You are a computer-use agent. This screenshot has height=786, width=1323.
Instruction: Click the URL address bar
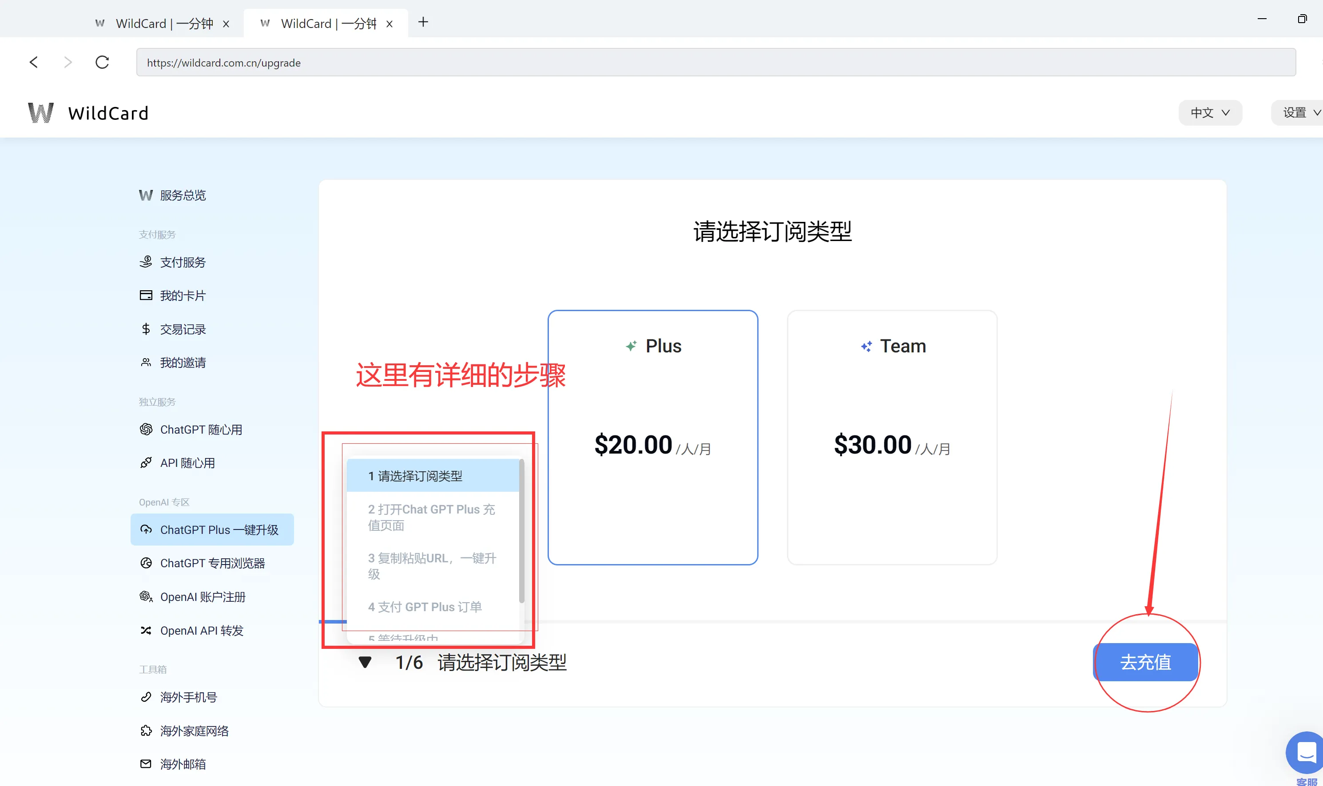pos(716,63)
